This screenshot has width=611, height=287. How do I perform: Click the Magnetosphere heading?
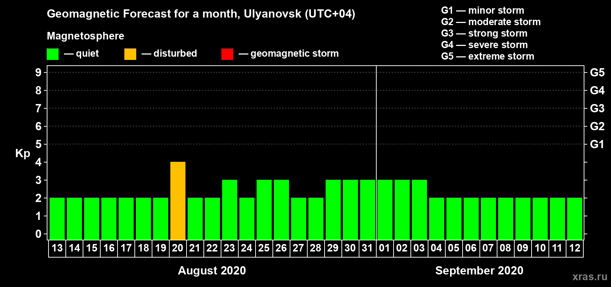point(86,36)
